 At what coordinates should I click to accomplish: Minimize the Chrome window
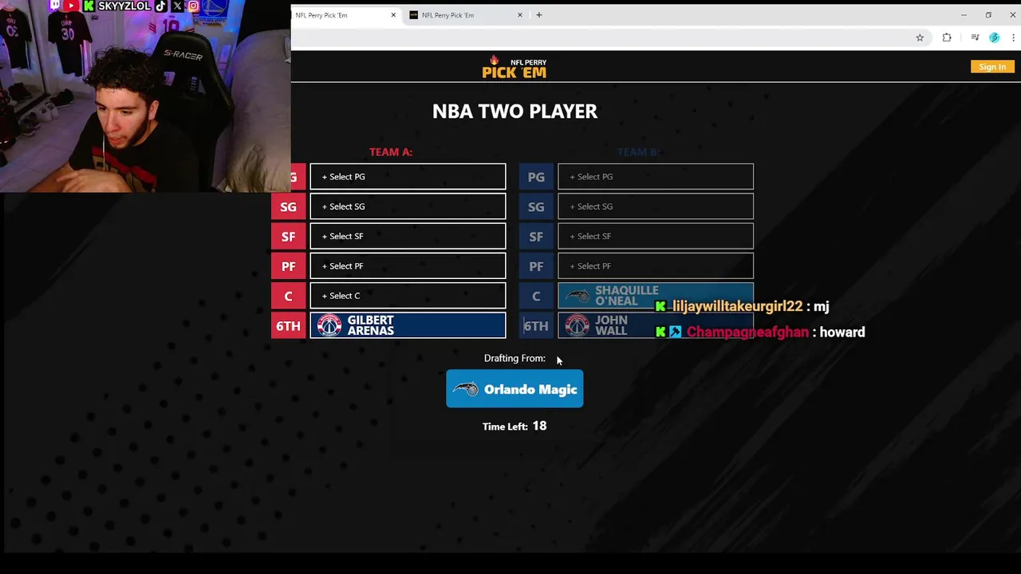click(964, 15)
